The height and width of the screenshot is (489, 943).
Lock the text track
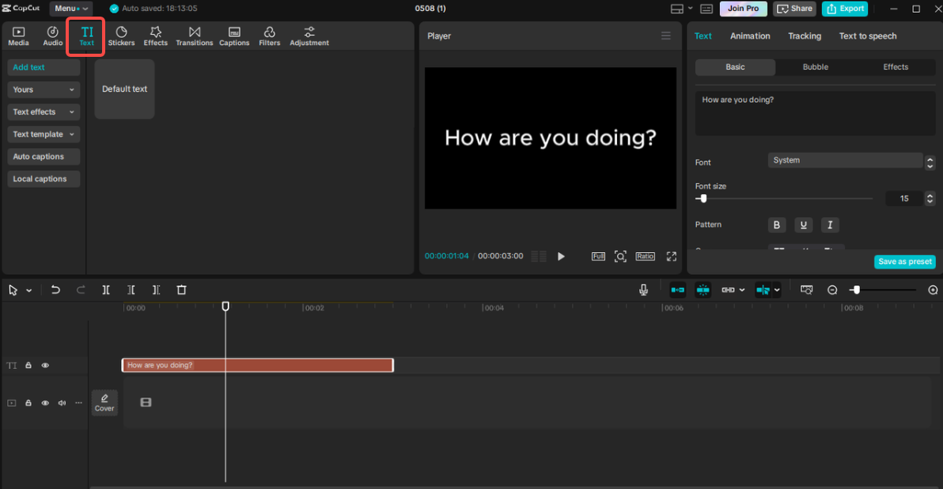(x=28, y=365)
